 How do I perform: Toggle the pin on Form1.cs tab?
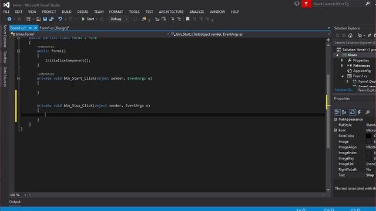pos(30,28)
